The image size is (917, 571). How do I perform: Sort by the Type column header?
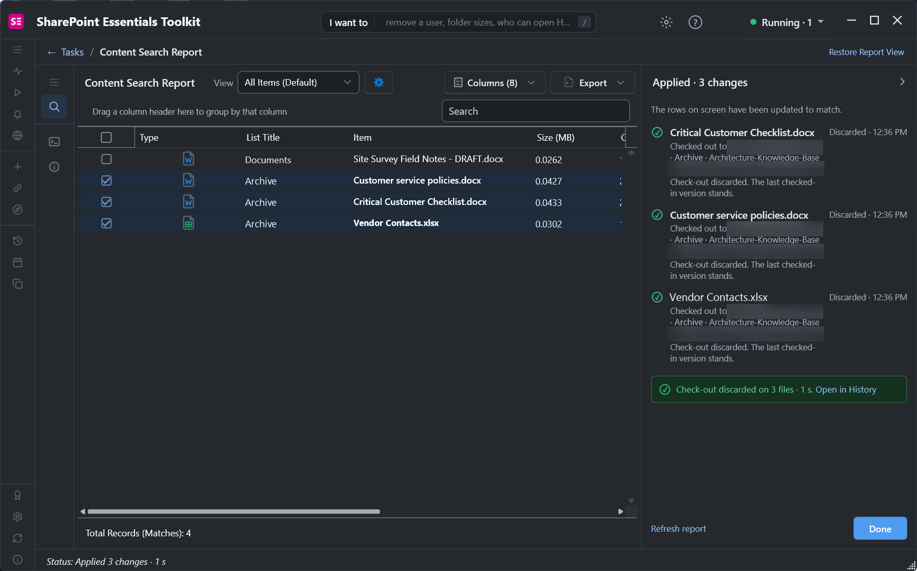coord(149,138)
